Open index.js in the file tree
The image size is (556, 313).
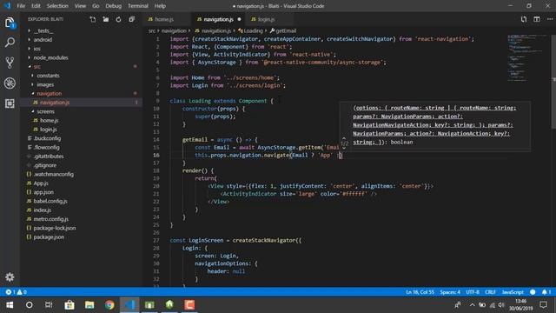(43, 210)
